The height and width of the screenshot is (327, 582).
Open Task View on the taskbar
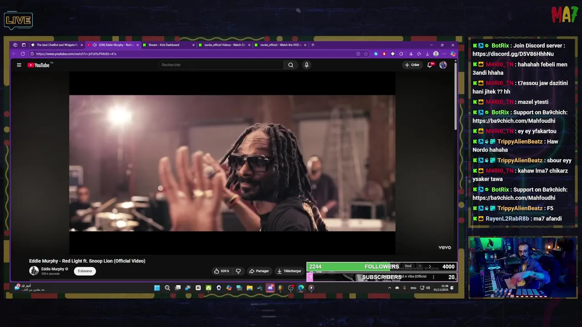tap(178, 288)
